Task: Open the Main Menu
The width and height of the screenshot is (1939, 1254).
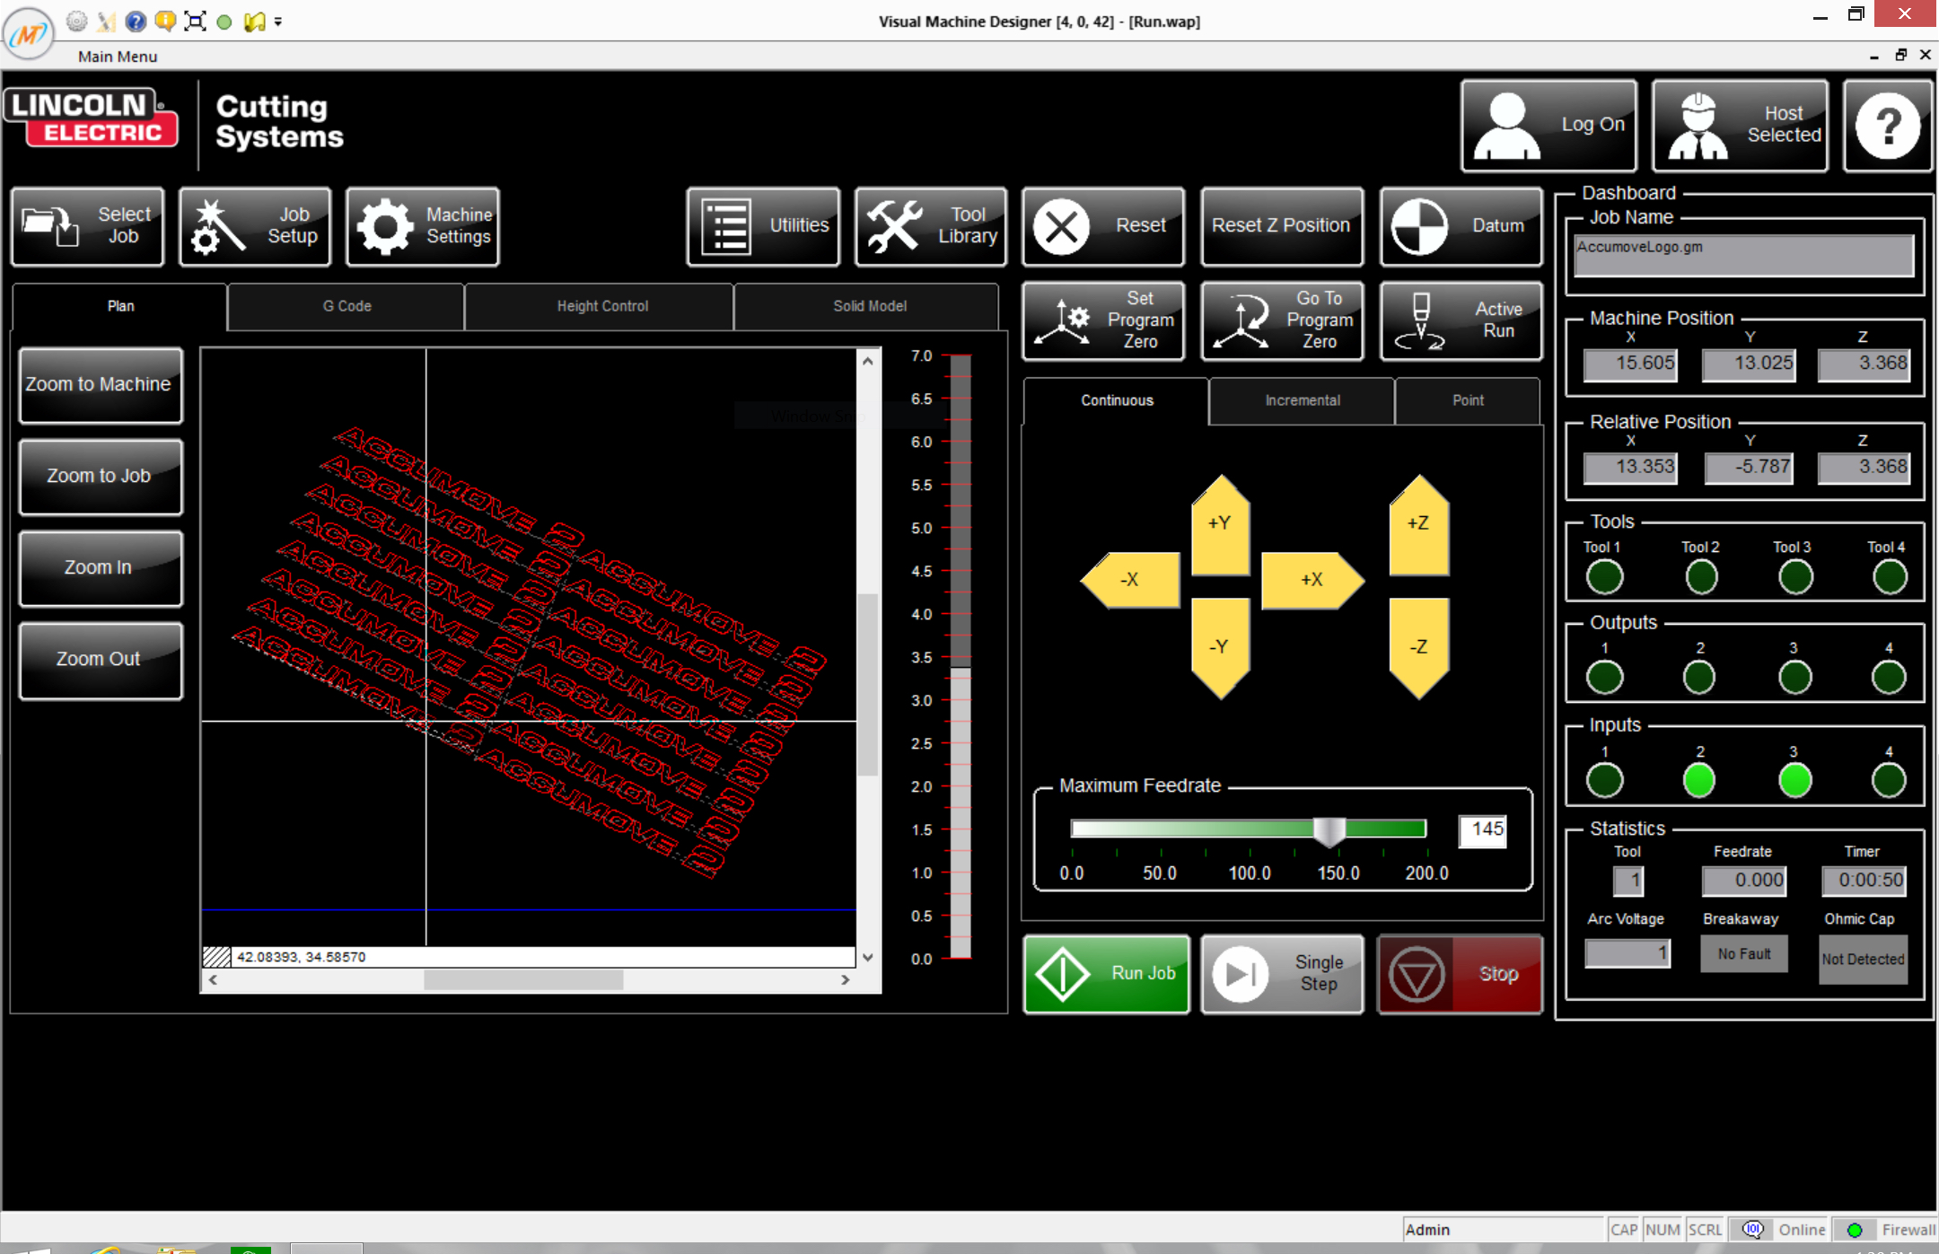Action: 117,56
